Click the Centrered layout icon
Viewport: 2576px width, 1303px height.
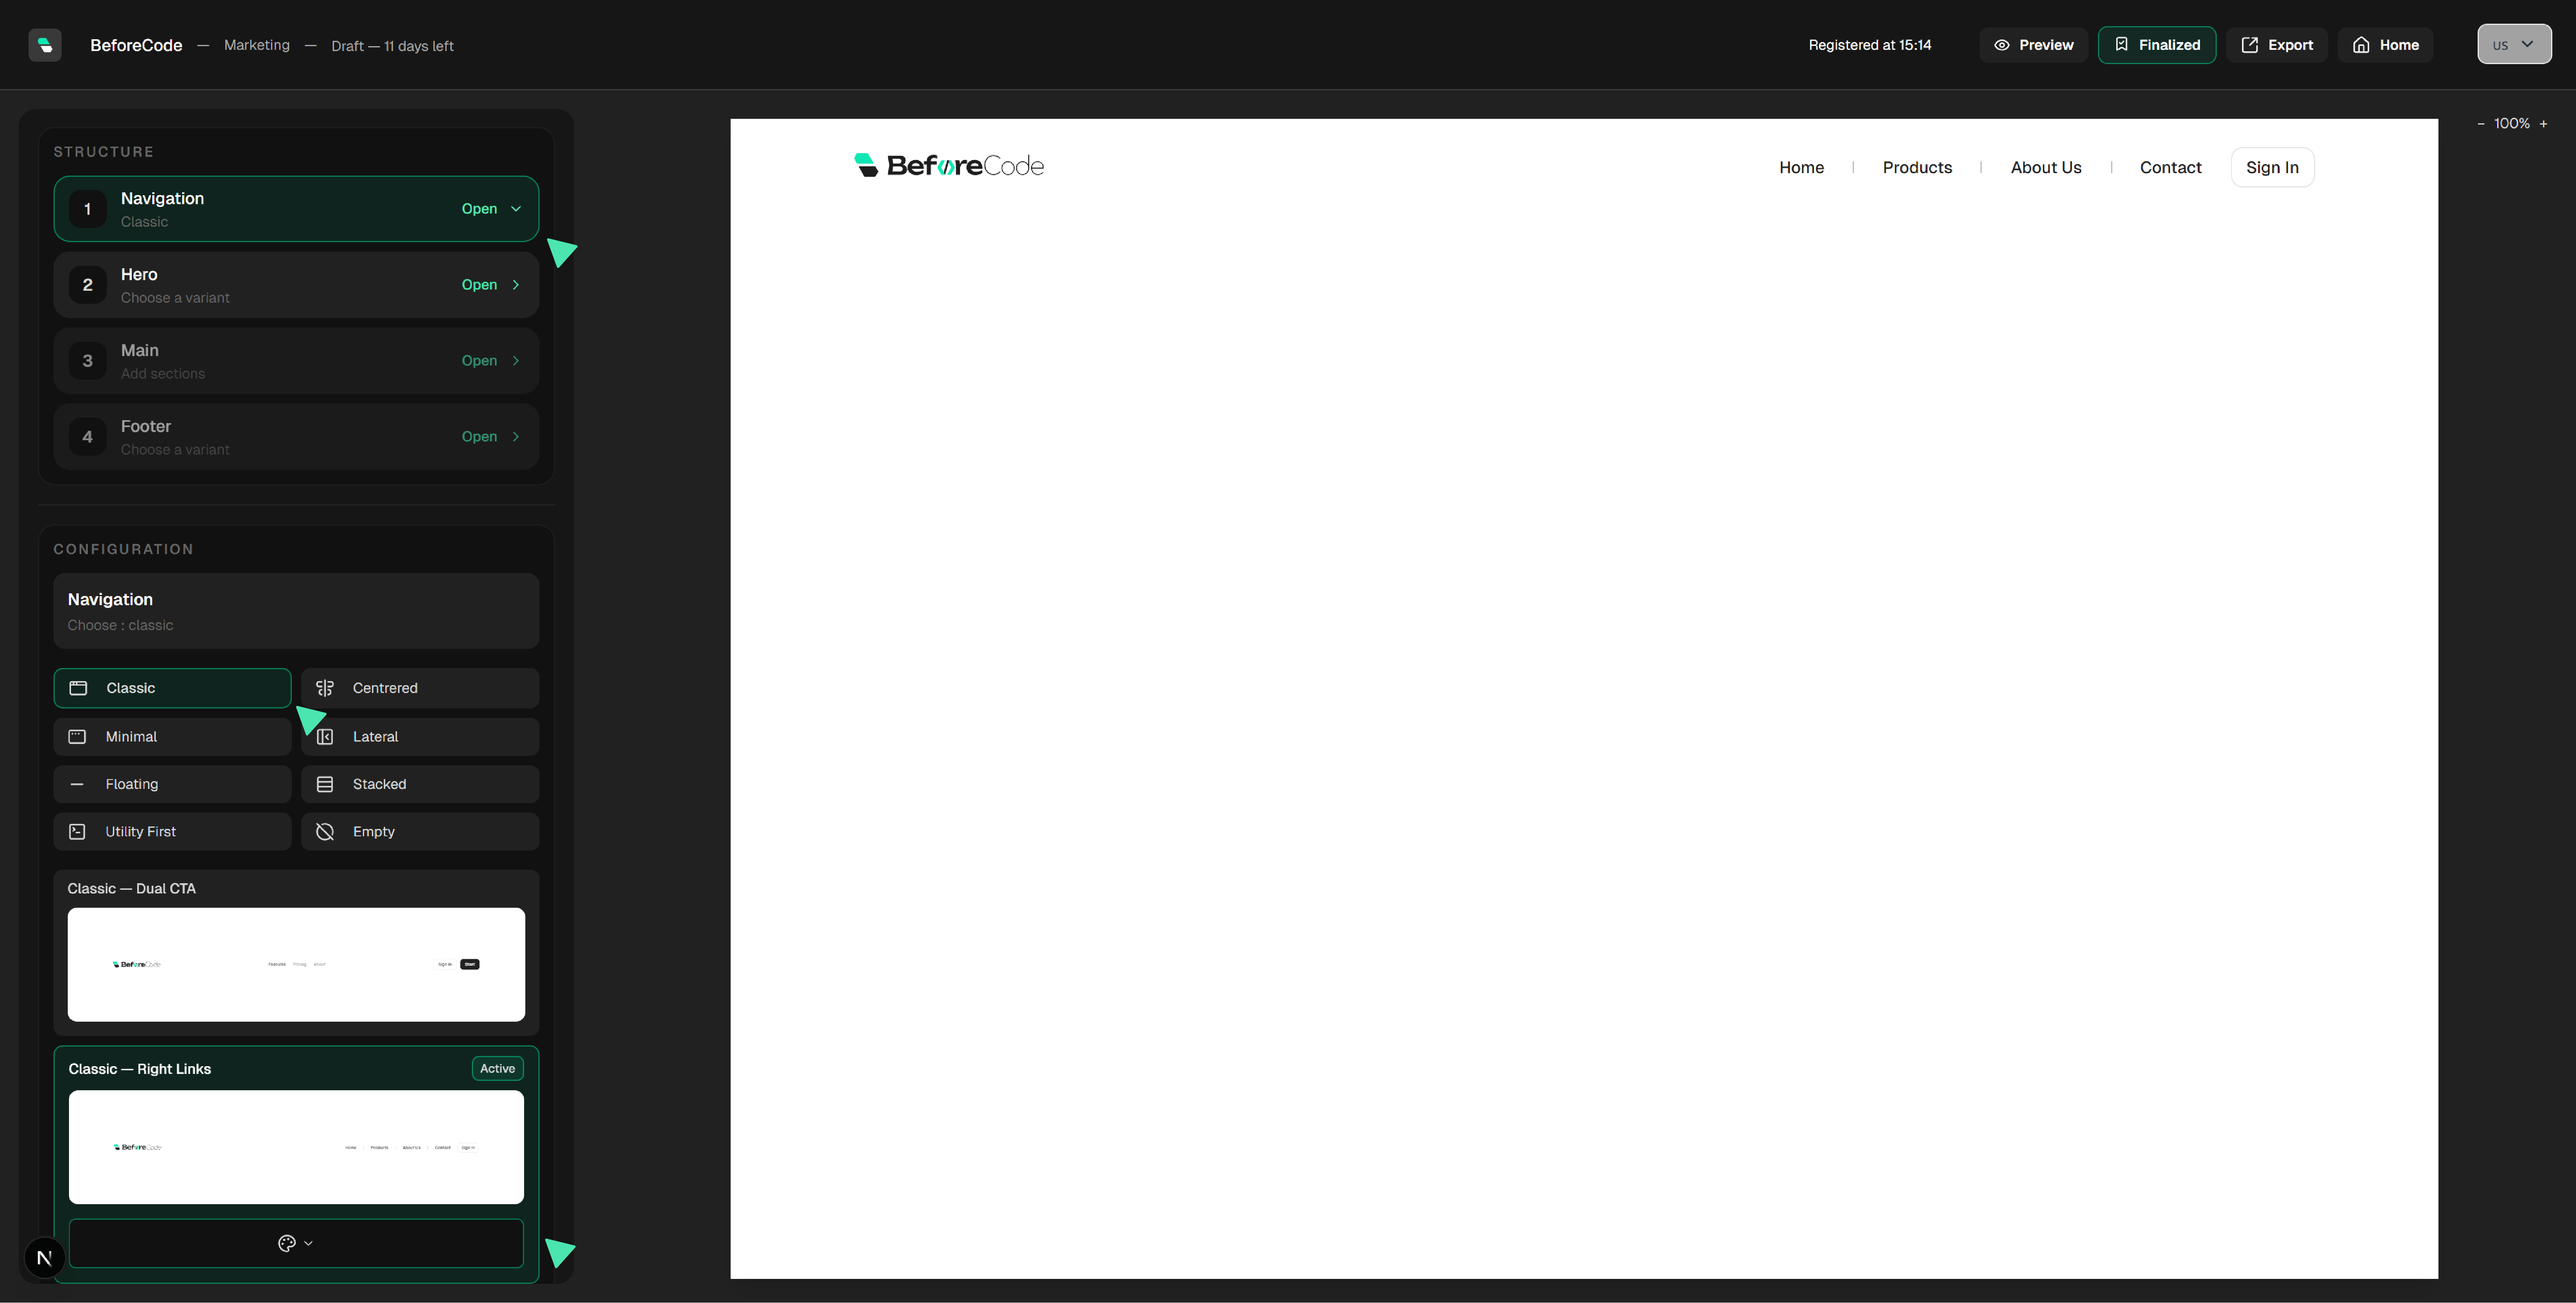coord(325,688)
